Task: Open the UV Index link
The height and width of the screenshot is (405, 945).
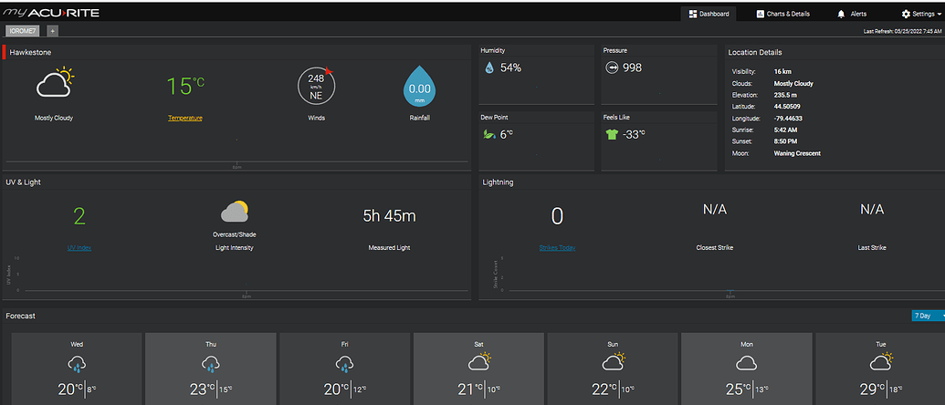Action: (x=79, y=247)
